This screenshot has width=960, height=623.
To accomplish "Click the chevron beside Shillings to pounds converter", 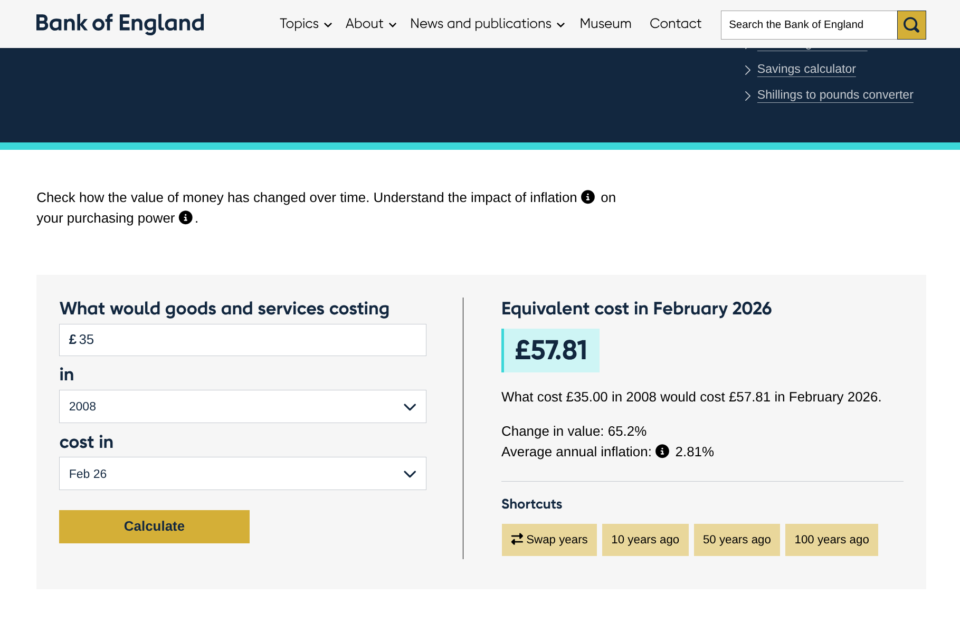I will (x=747, y=95).
